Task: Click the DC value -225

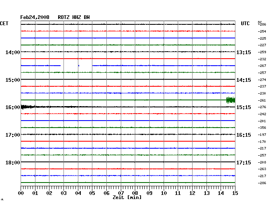Action: click(262, 38)
